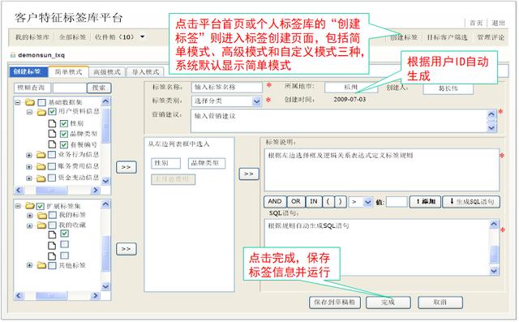Expand the 我的标签 tree node
519x322 pixels.
[29, 216]
